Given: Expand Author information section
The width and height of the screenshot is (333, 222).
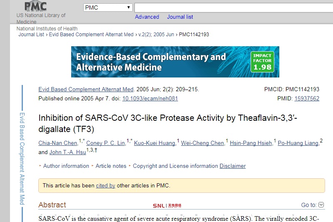Looking at the screenshot, I should point(66,166).
